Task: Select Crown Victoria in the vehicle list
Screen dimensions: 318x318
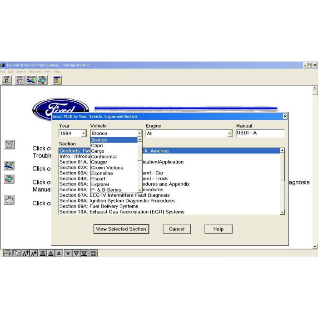Action: 114,168
